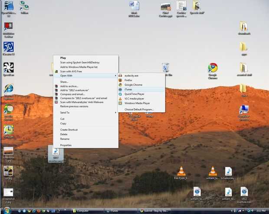The image size is (269, 214).
Task: Open with iTunes from submenu
Action: (x=141, y=89)
